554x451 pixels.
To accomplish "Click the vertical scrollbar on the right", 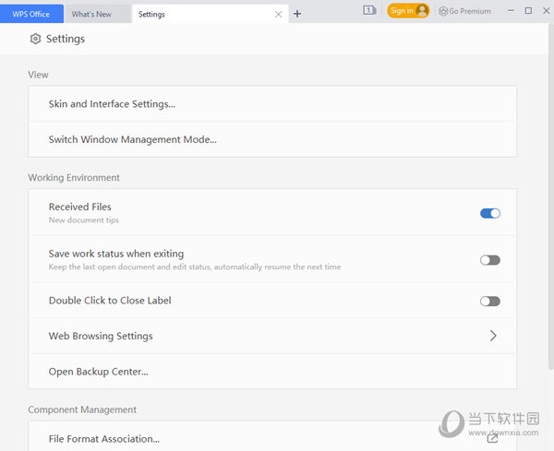I will (551, 196).
